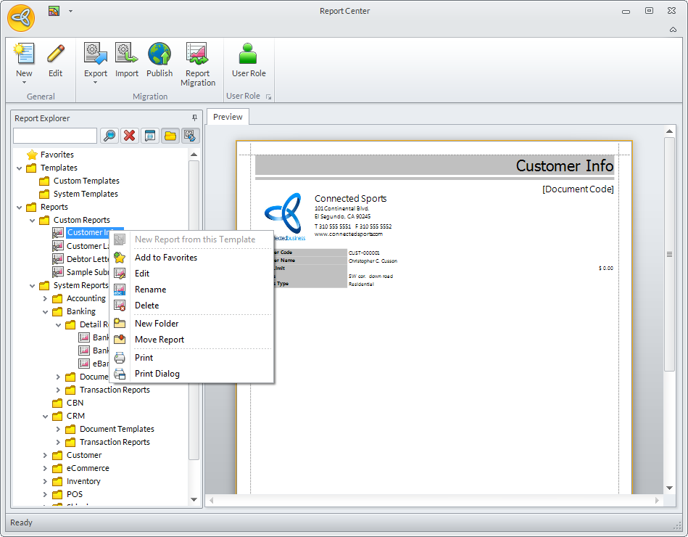Click the red X clear search button
The image size is (688, 537).
pos(130,136)
